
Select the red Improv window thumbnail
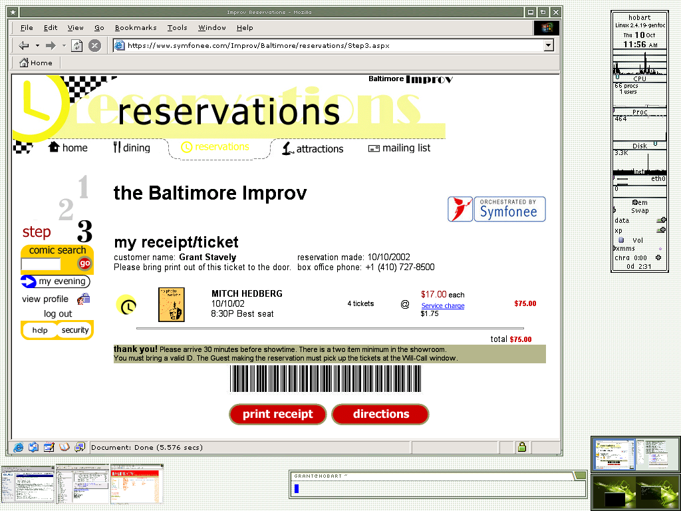137,484
